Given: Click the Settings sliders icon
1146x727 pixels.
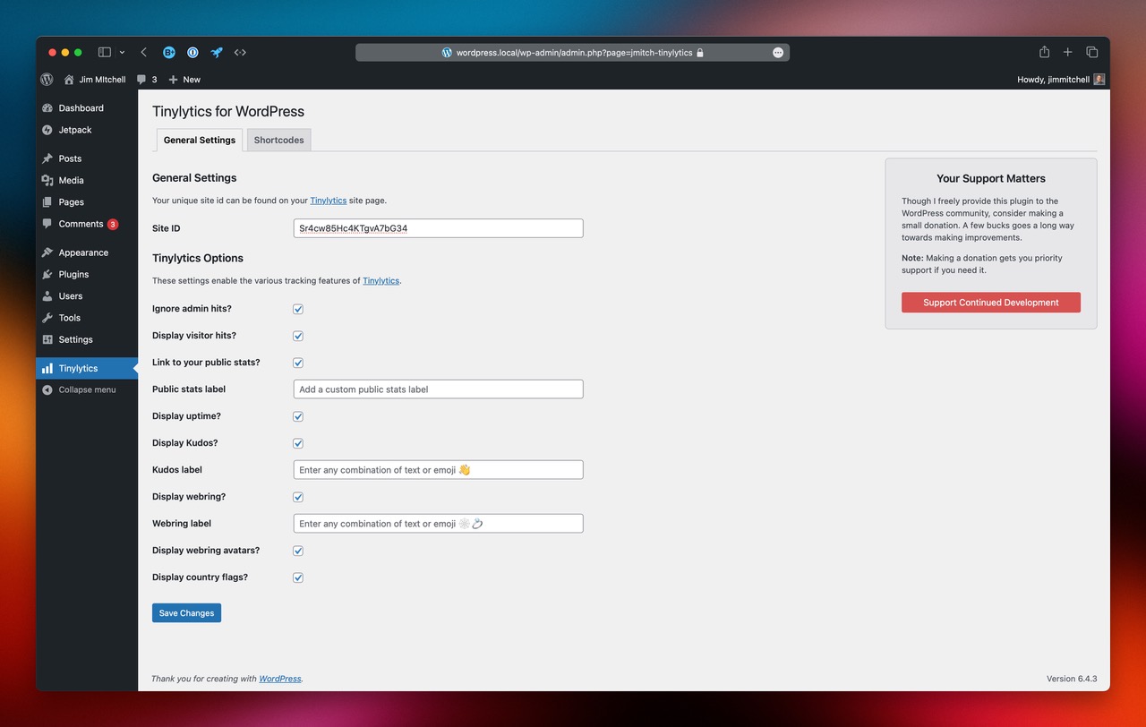Looking at the screenshot, I should coord(47,339).
